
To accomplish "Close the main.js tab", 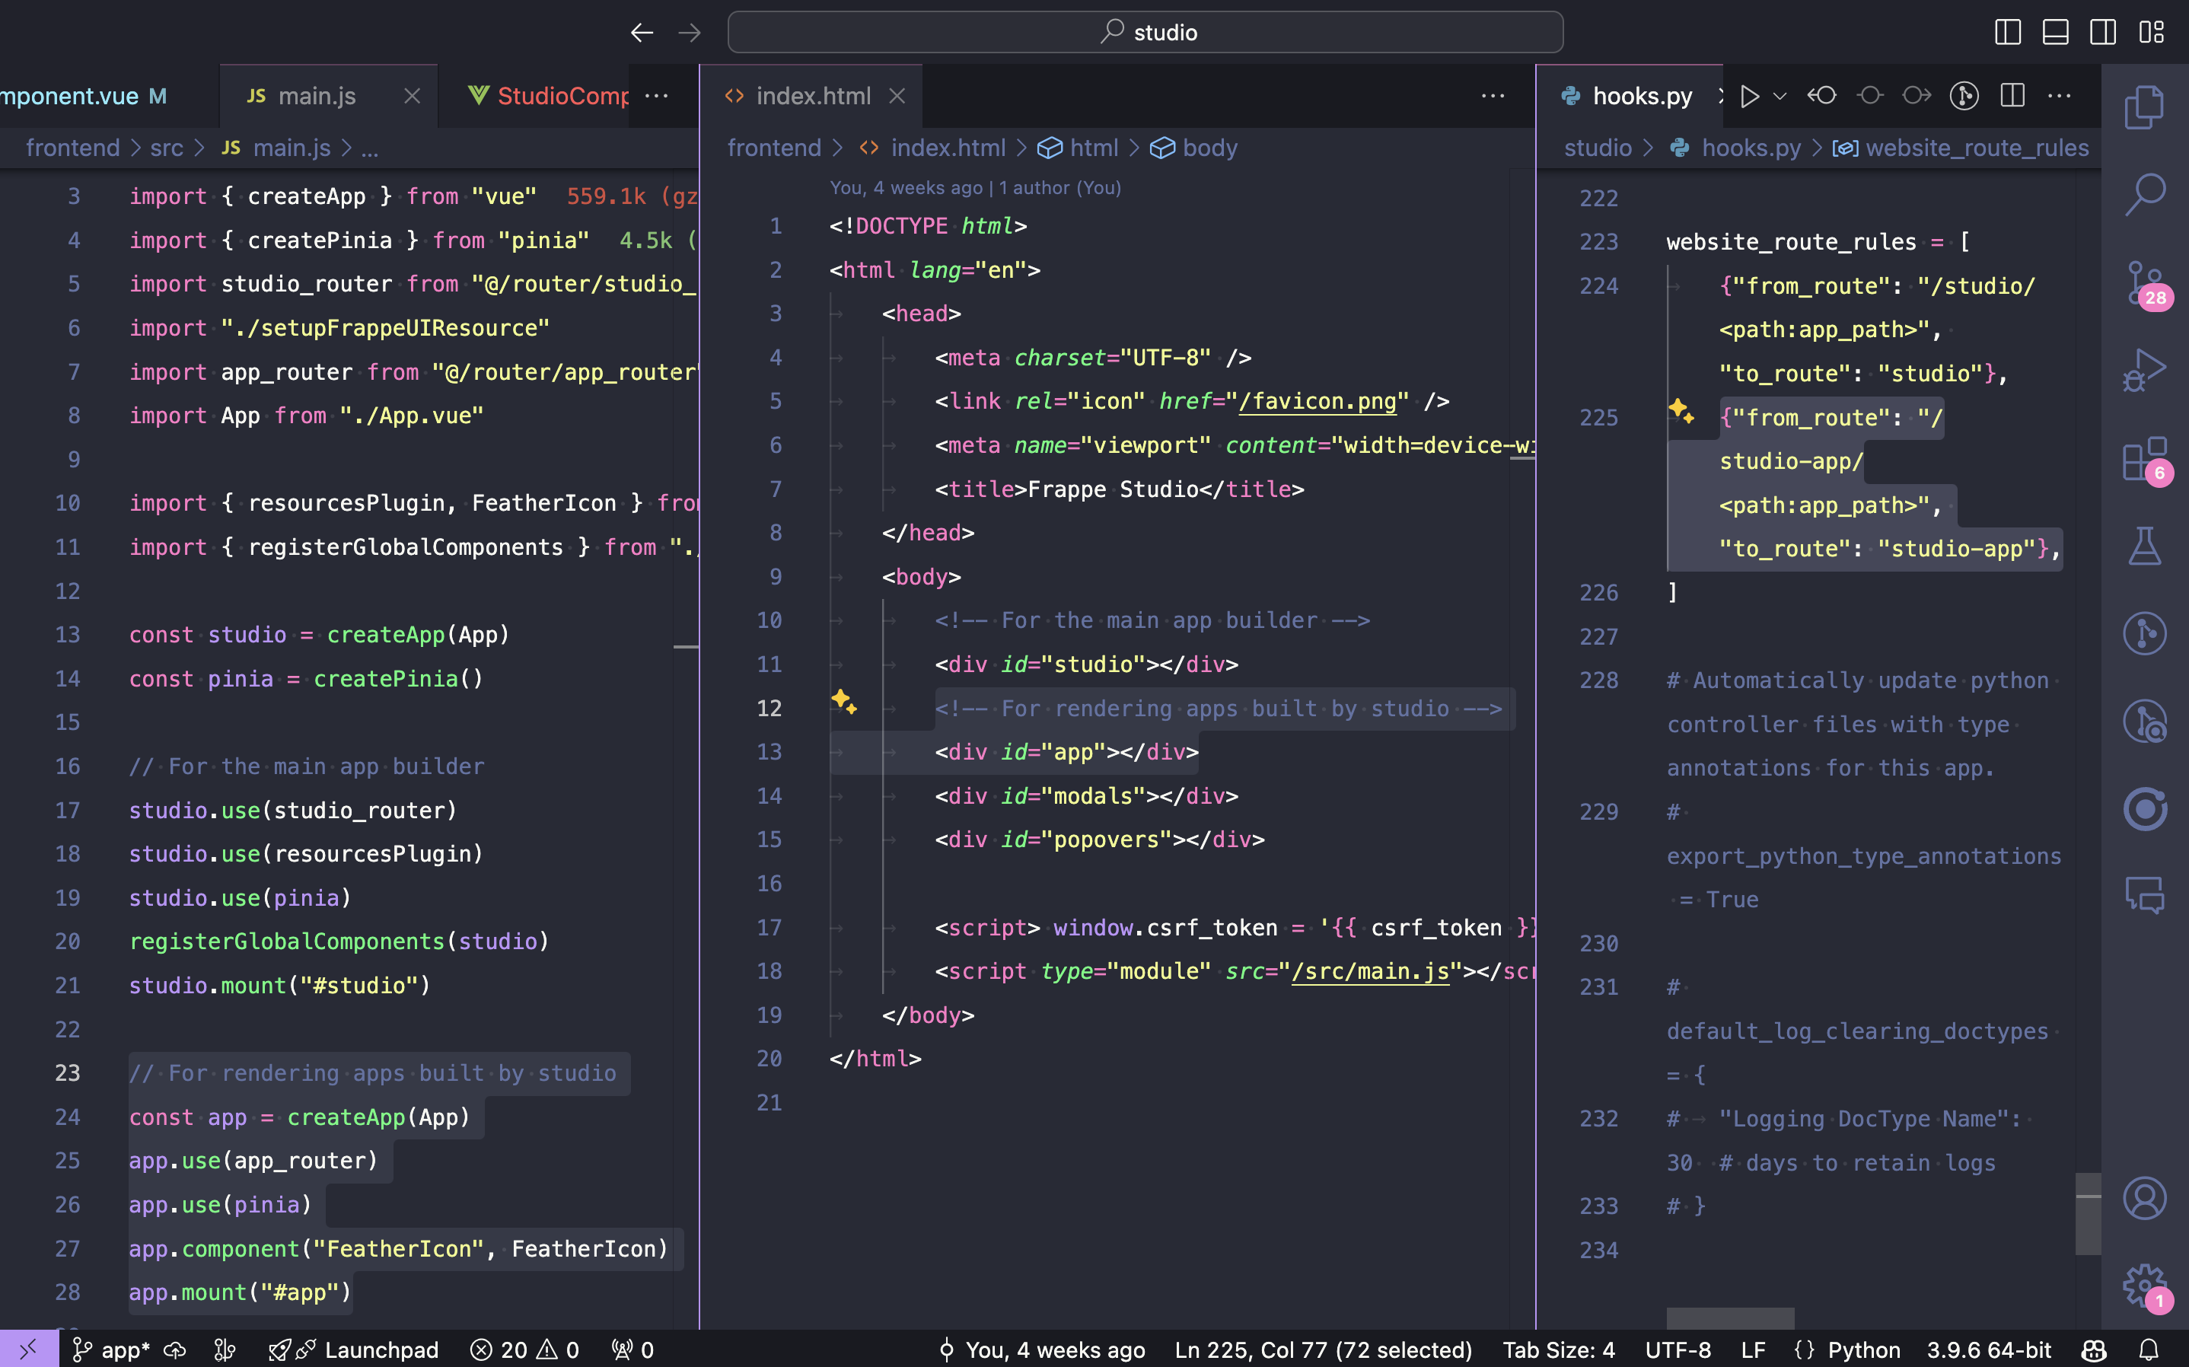I will pyautogui.click(x=412, y=96).
